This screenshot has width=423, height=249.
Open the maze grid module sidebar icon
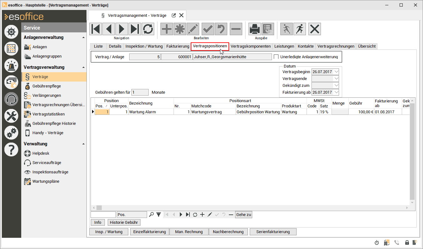pos(11,49)
